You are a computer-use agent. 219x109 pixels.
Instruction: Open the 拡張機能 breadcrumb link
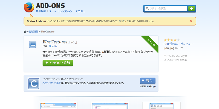pyautogui.click(x=33, y=32)
